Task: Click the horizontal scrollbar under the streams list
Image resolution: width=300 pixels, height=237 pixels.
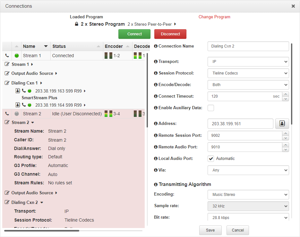Action: click(x=42, y=231)
